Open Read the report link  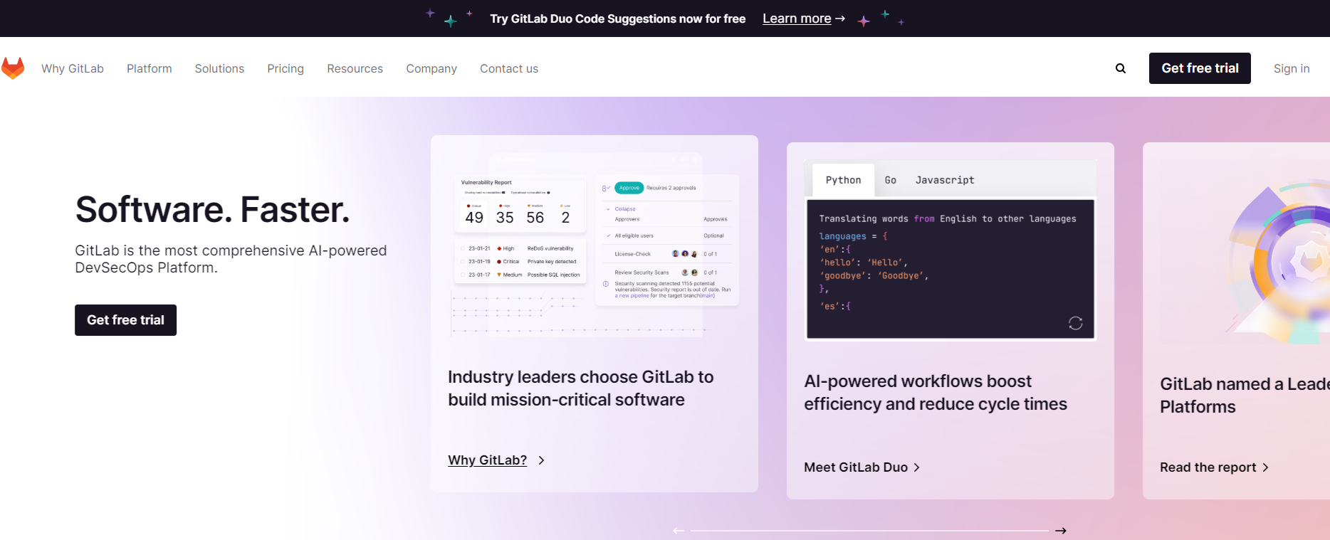1214,467
